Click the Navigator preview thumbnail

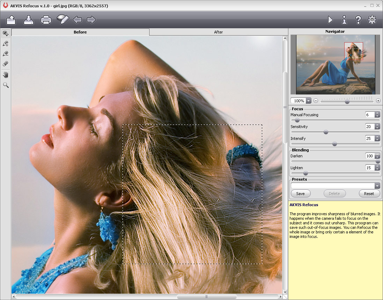point(335,65)
